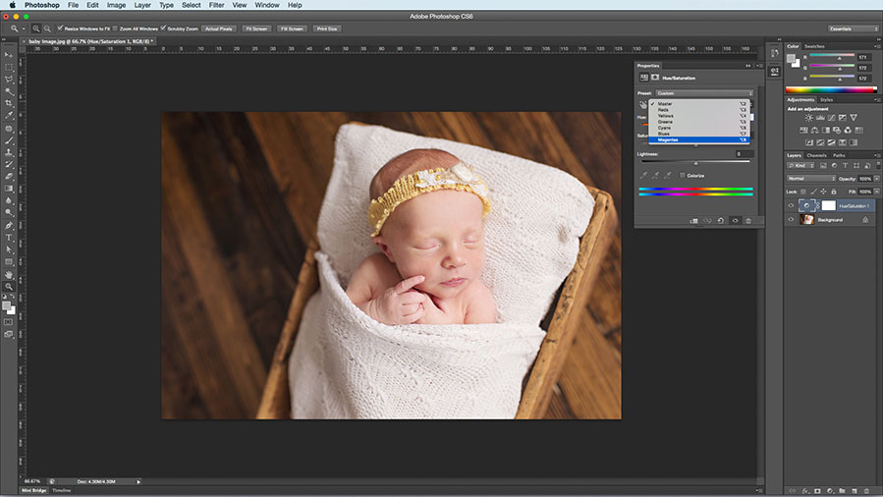This screenshot has width=883, height=497.
Task: Toggle lock transparent pixels
Action: pos(803,192)
